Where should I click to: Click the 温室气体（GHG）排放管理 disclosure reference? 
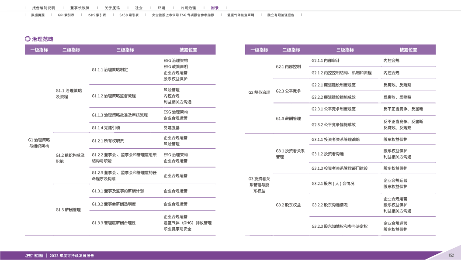click(187, 223)
